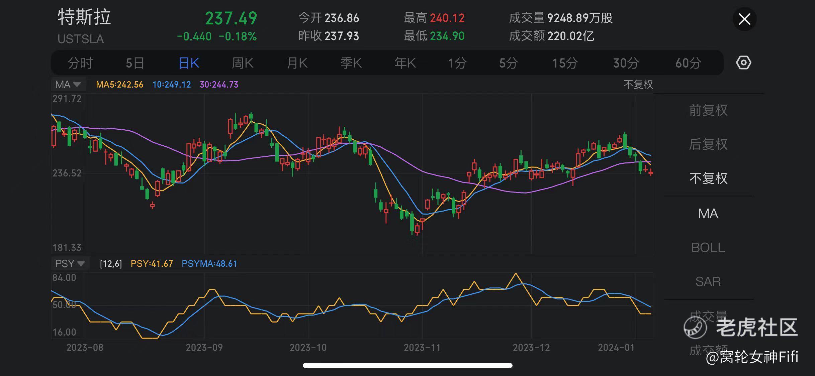Click the 10:249.12 moving average label
The height and width of the screenshot is (376, 815).
point(172,85)
